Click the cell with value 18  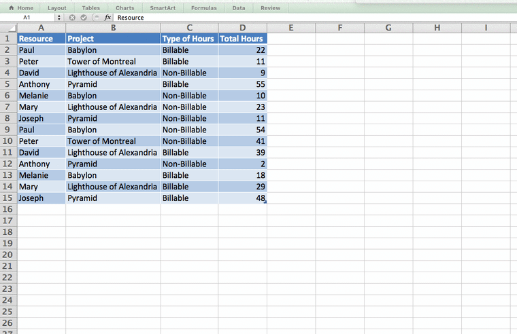point(242,175)
